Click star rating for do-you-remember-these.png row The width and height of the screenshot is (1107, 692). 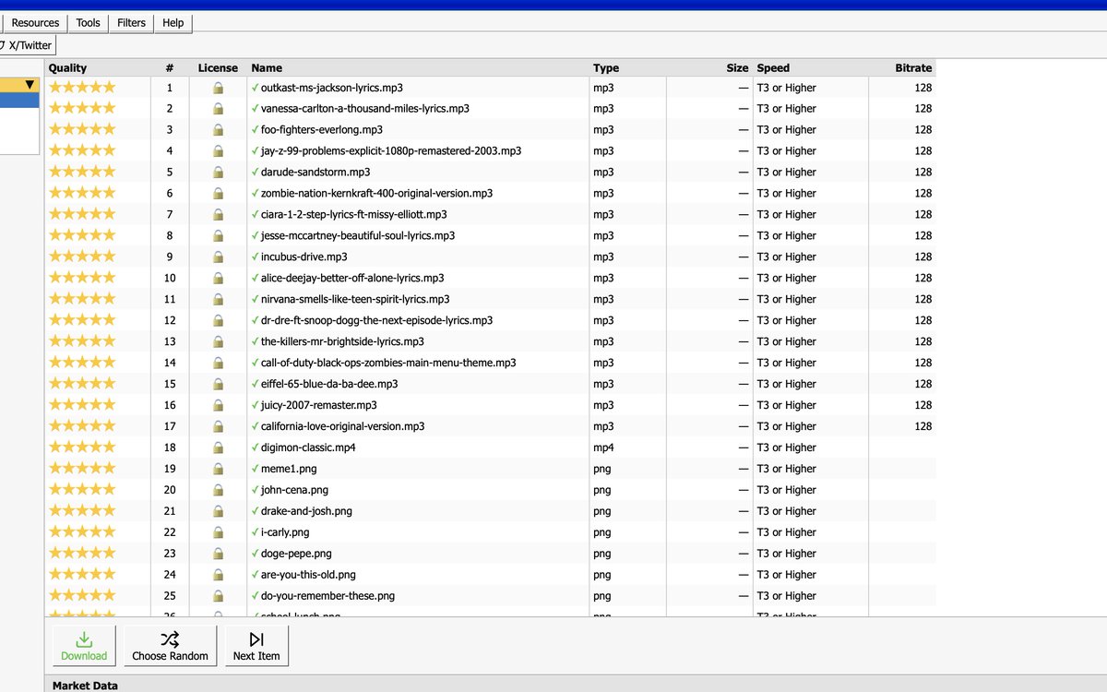coord(82,596)
